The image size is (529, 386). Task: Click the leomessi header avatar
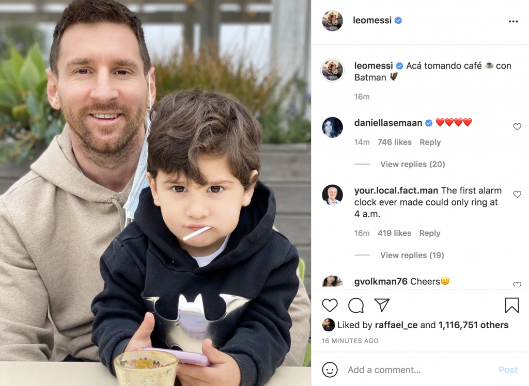click(x=332, y=21)
